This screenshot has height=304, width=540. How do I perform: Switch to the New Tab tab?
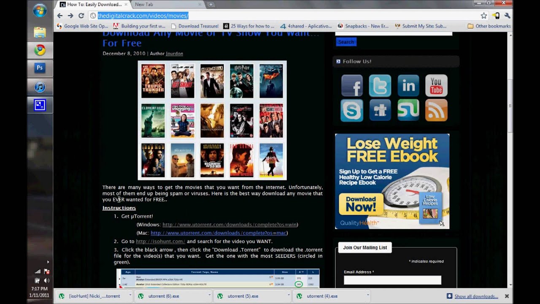[x=168, y=5]
